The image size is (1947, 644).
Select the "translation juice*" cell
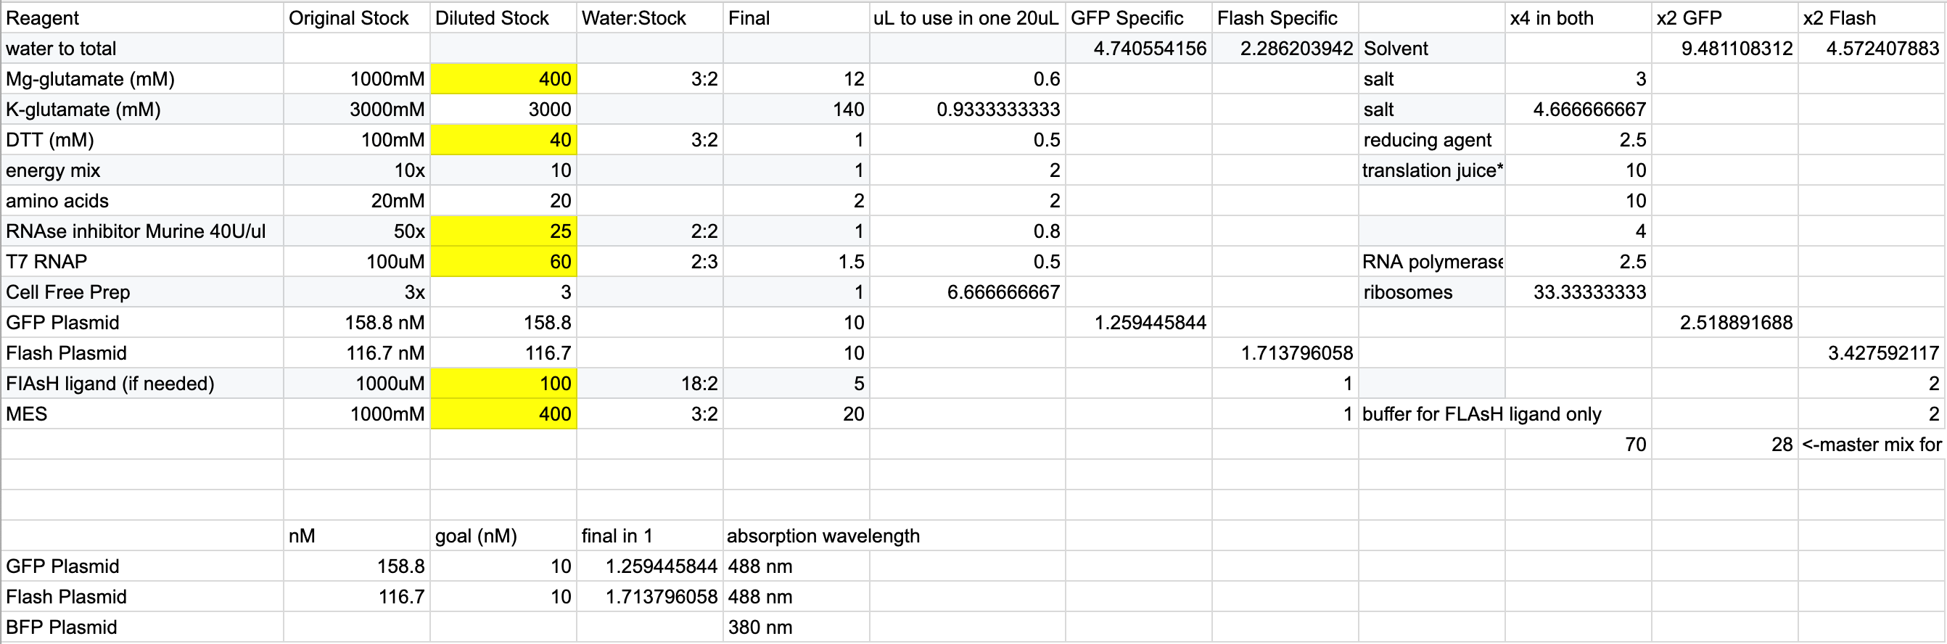1431,170
